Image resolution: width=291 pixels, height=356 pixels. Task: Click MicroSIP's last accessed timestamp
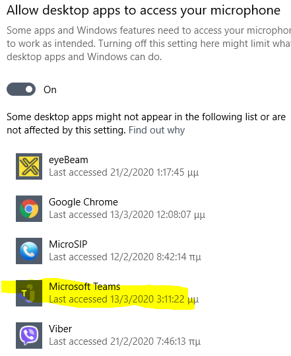125,257
